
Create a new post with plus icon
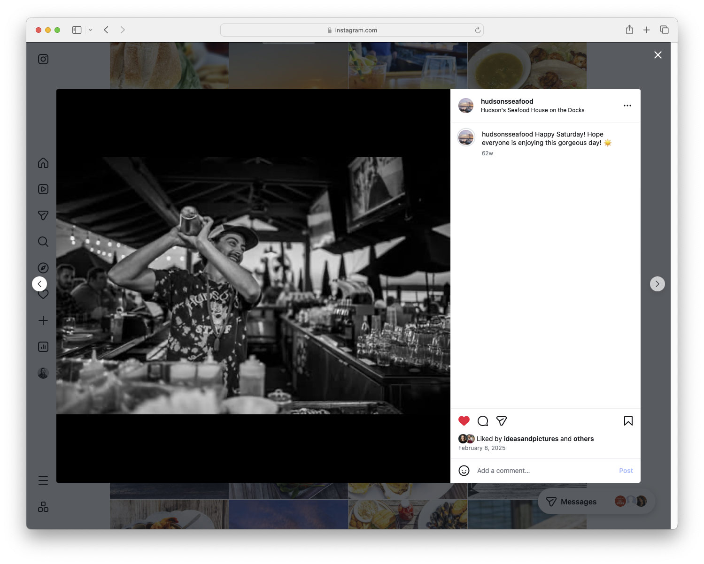pos(43,320)
